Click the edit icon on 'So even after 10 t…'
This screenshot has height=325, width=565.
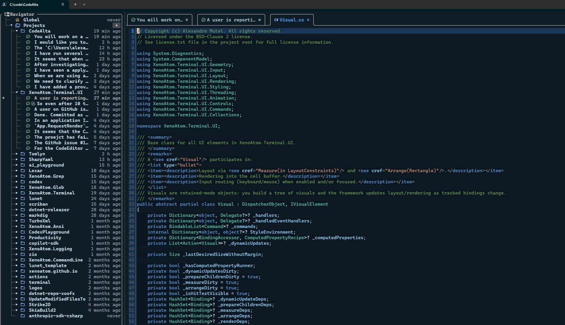33,104
